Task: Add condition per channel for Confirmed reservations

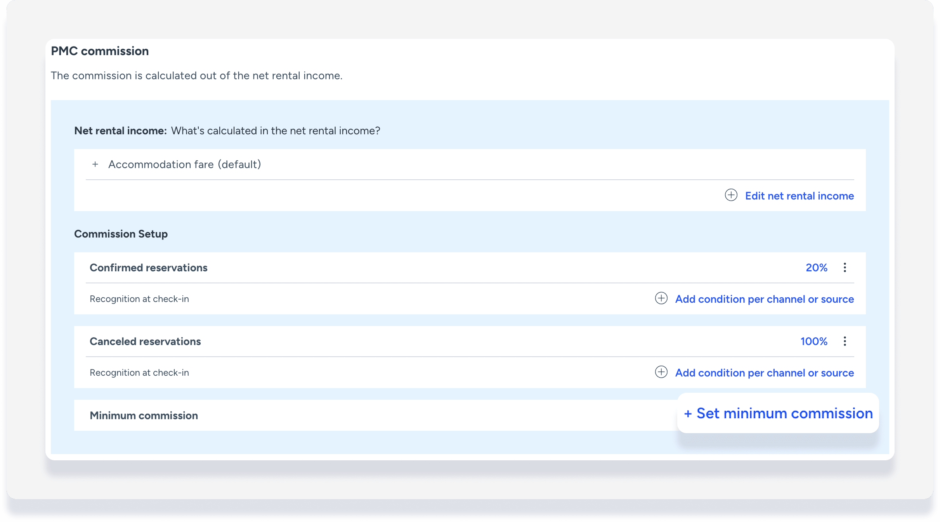Action: 764,299
